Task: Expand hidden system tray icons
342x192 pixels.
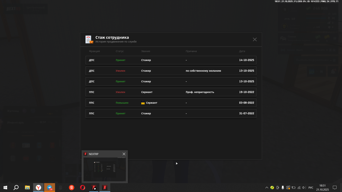Action: 267,188
